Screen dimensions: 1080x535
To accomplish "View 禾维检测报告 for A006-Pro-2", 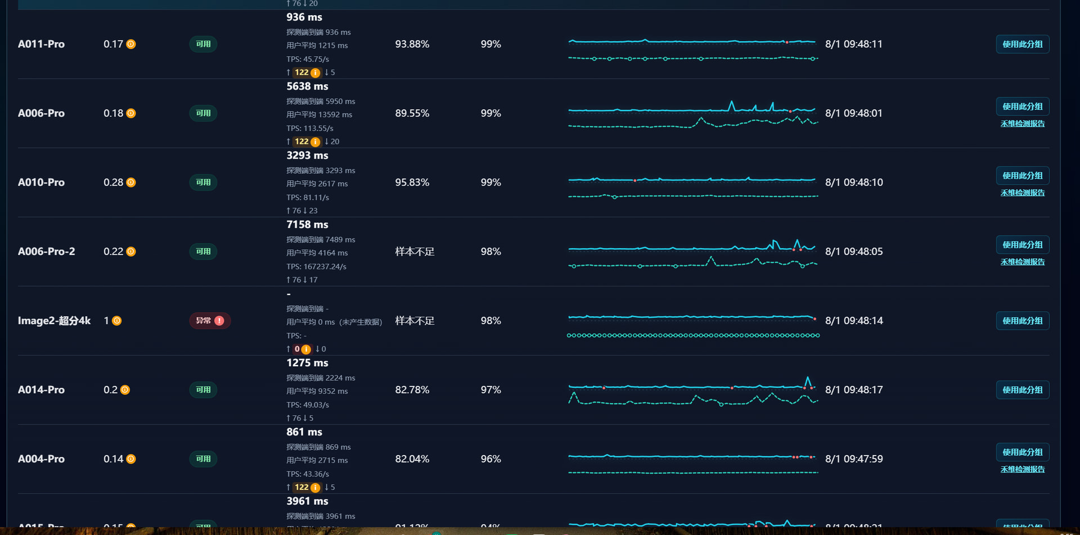I will (x=1022, y=262).
